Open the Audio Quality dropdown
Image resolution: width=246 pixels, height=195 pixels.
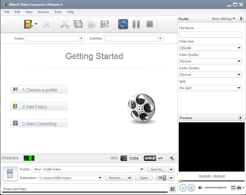tap(239, 74)
